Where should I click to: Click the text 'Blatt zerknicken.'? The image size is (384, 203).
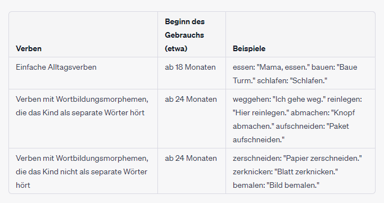(306, 172)
